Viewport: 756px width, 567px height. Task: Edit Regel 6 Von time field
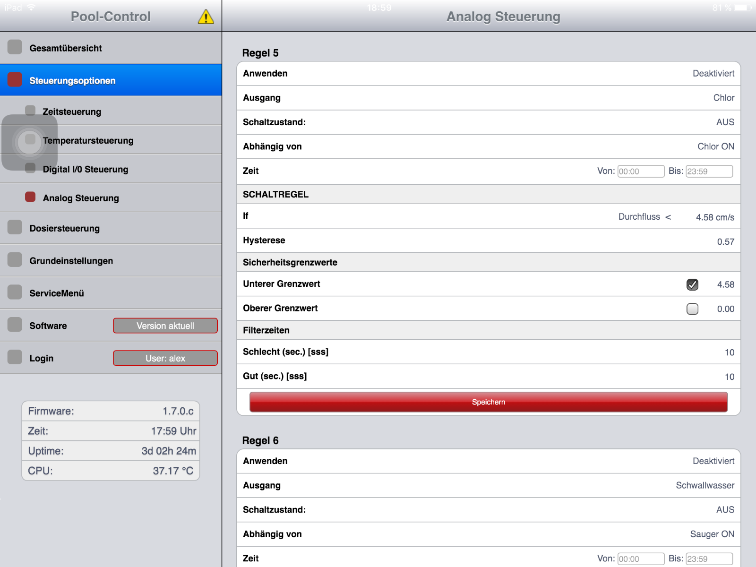[641, 558]
